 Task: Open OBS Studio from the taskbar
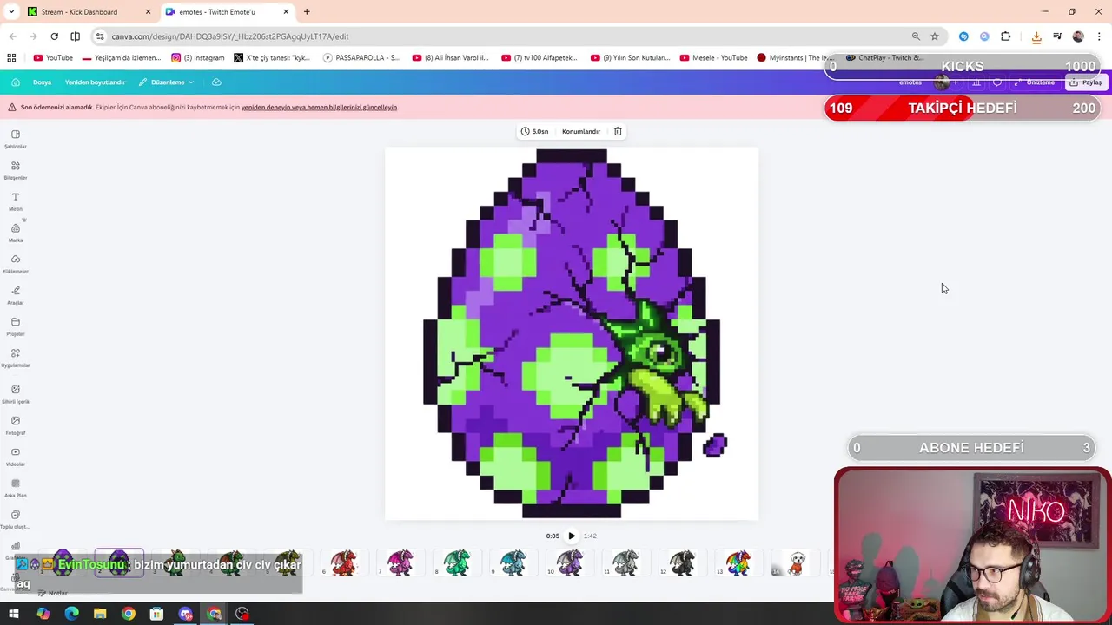pos(242,614)
